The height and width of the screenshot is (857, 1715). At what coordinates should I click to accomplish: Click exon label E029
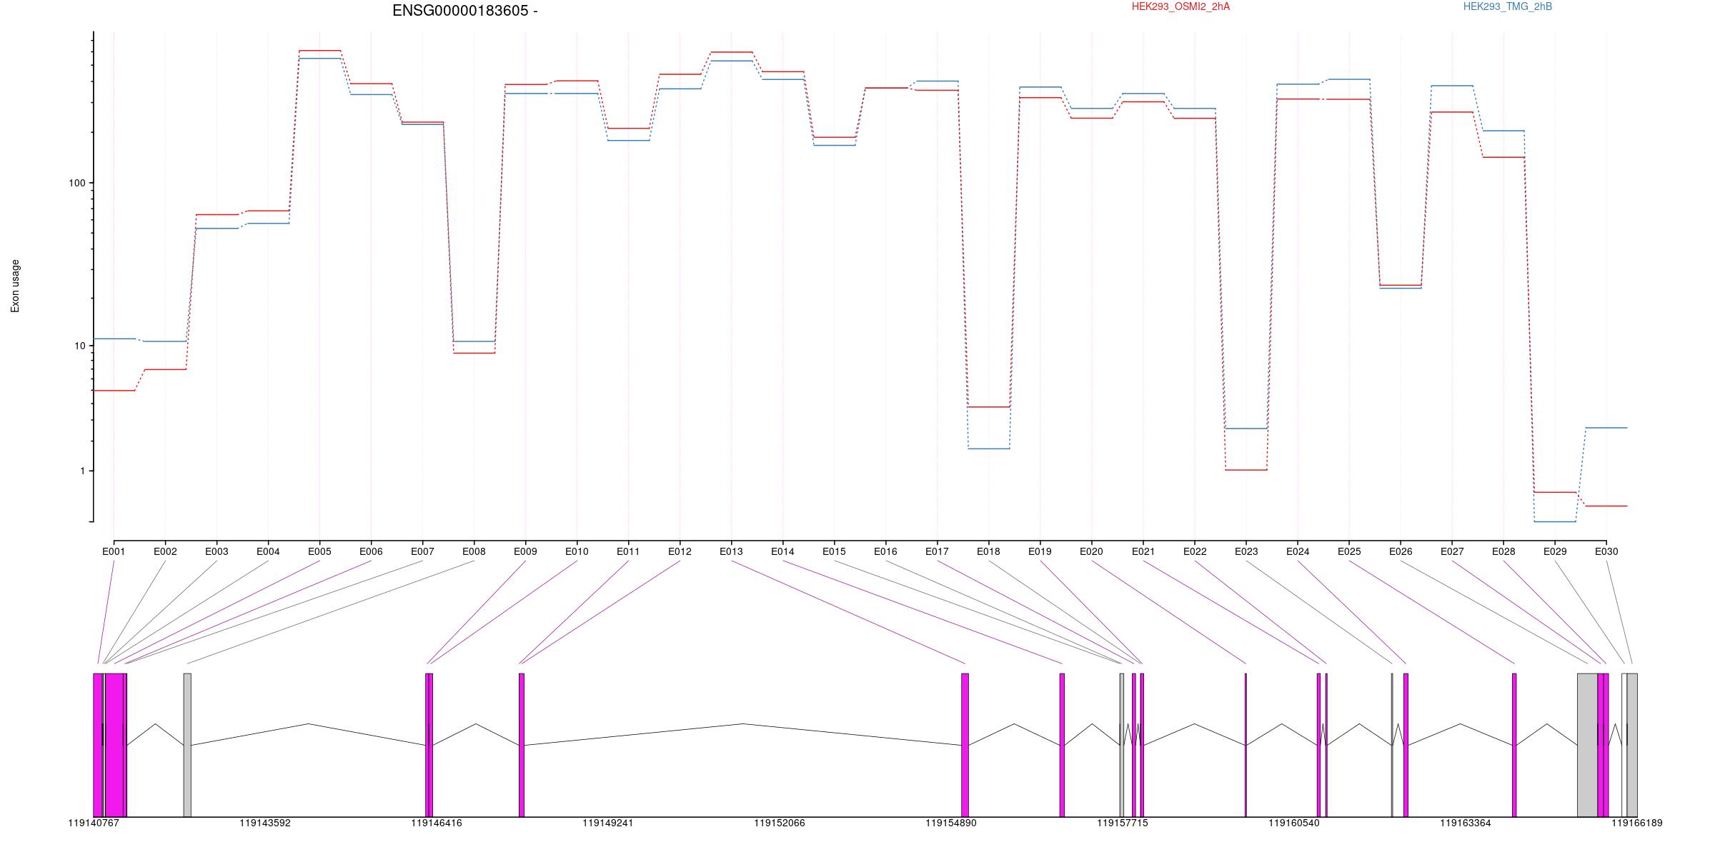pyautogui.click(x=1555, y=551)
